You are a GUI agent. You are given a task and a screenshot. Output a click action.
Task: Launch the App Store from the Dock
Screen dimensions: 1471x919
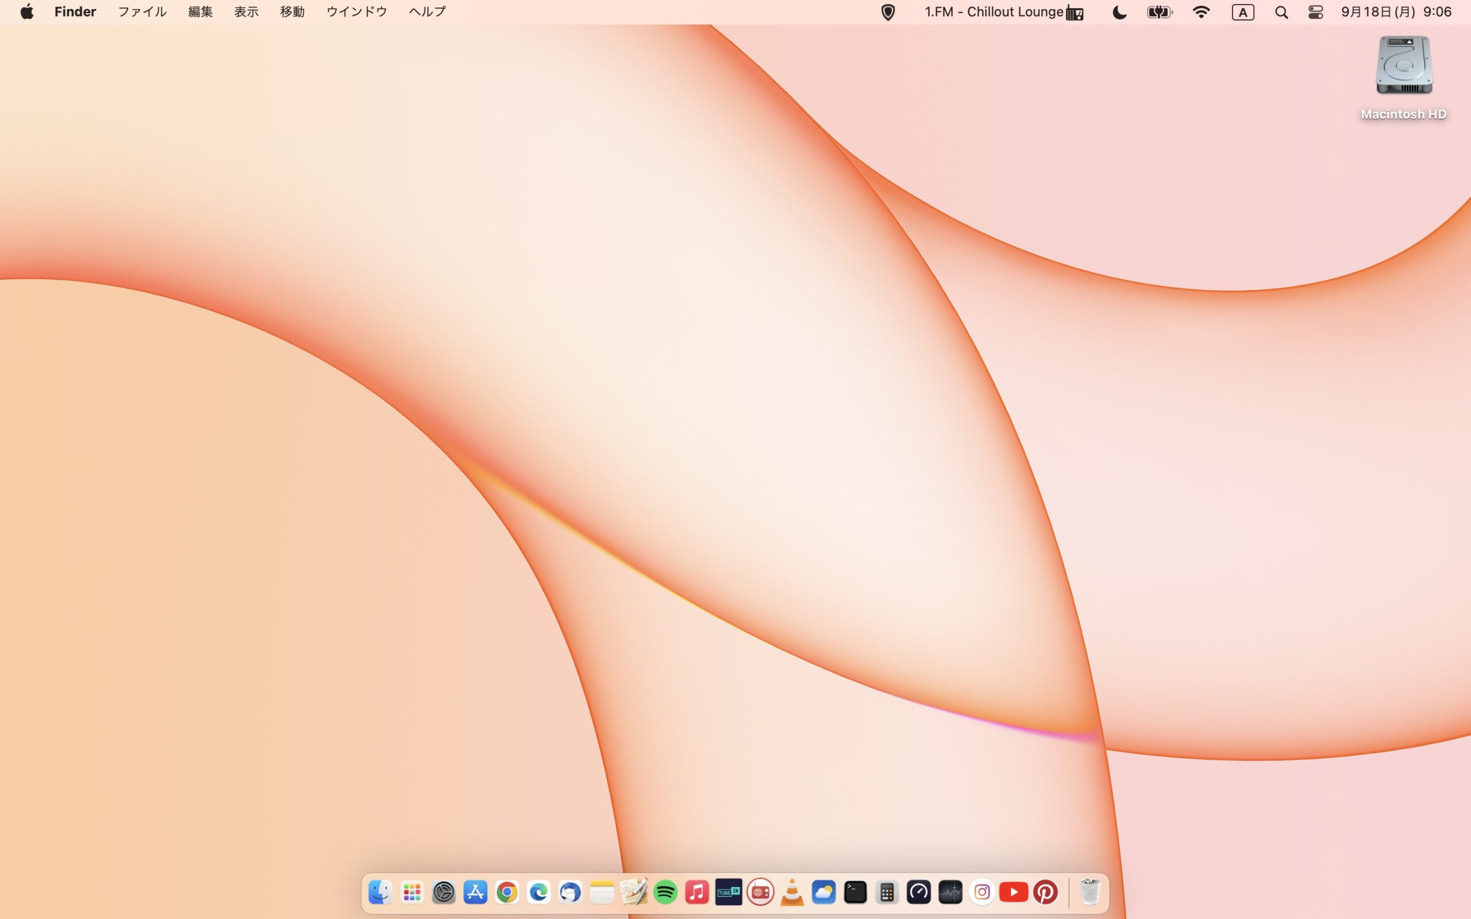click(x=475, y=891)
